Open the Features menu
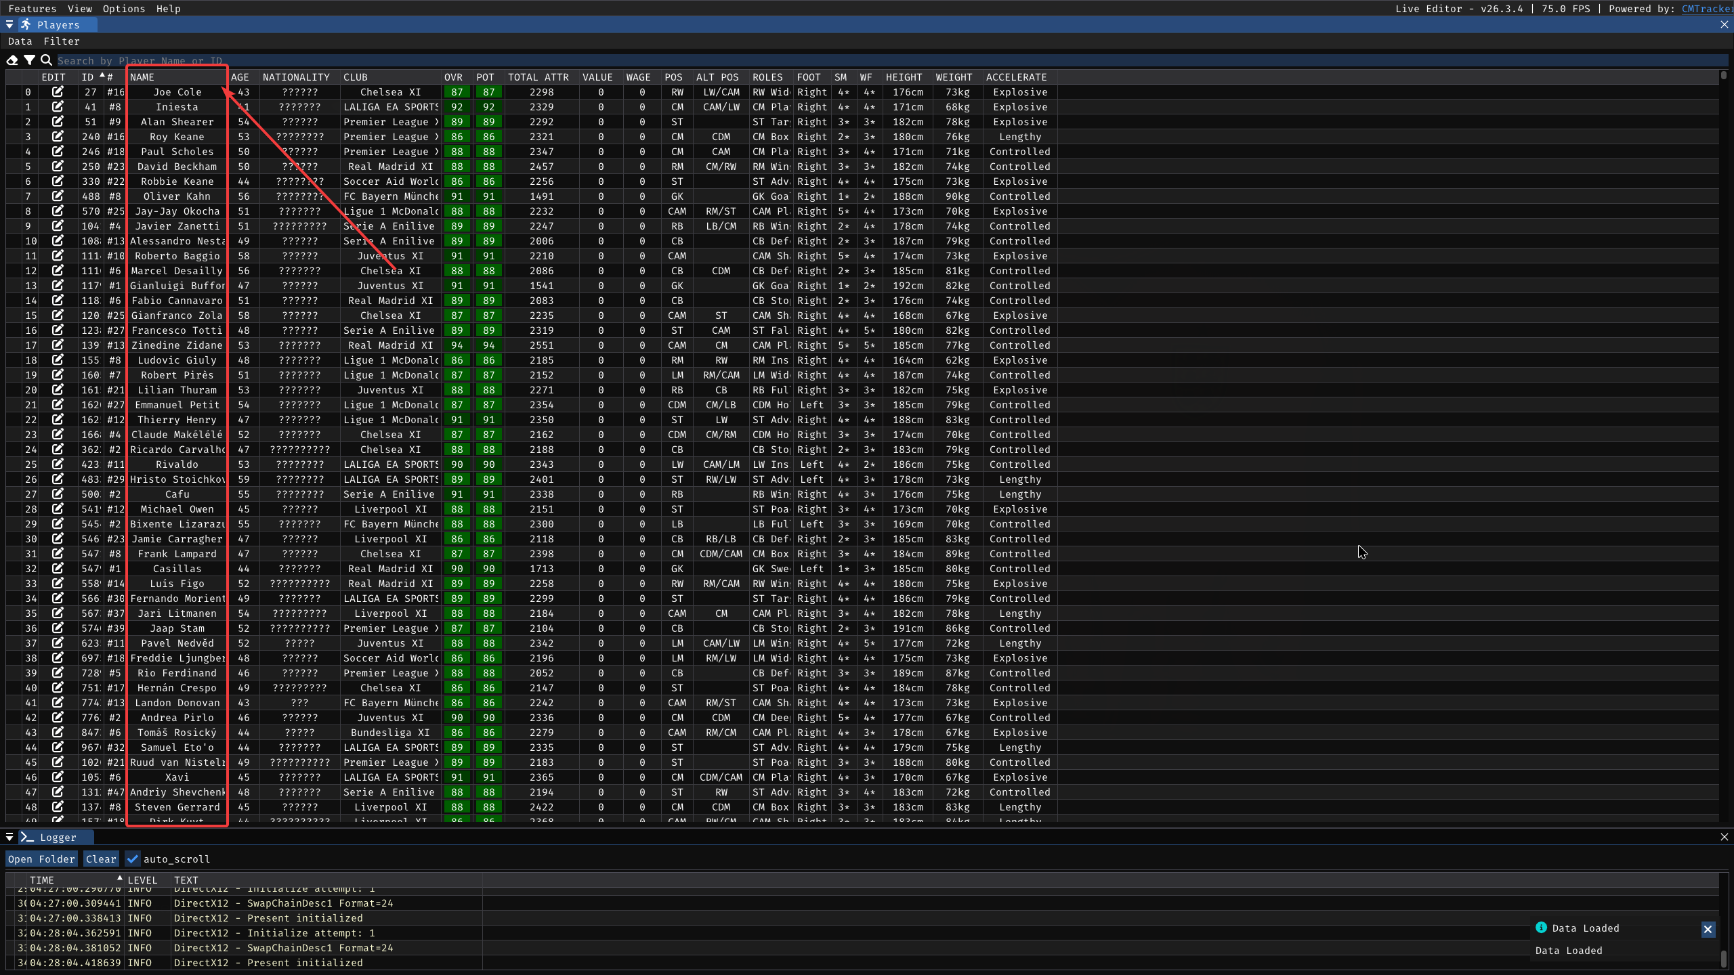The height and width of the screenshot is (975, 1734). (x=33, y=9)
